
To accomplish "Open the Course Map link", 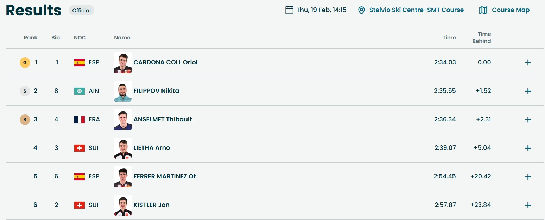I will click(x=511, y=10).
